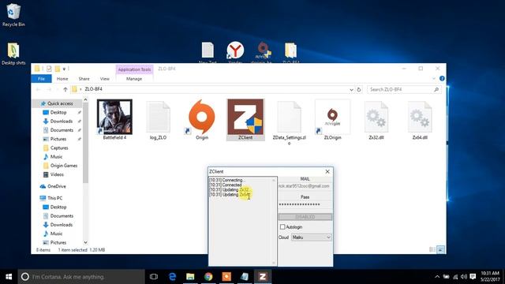Image resolution: width=505 pixels, height=284 pixels.
Task: Open the Recycle Bin on desktop
Action: click(13, 15)
